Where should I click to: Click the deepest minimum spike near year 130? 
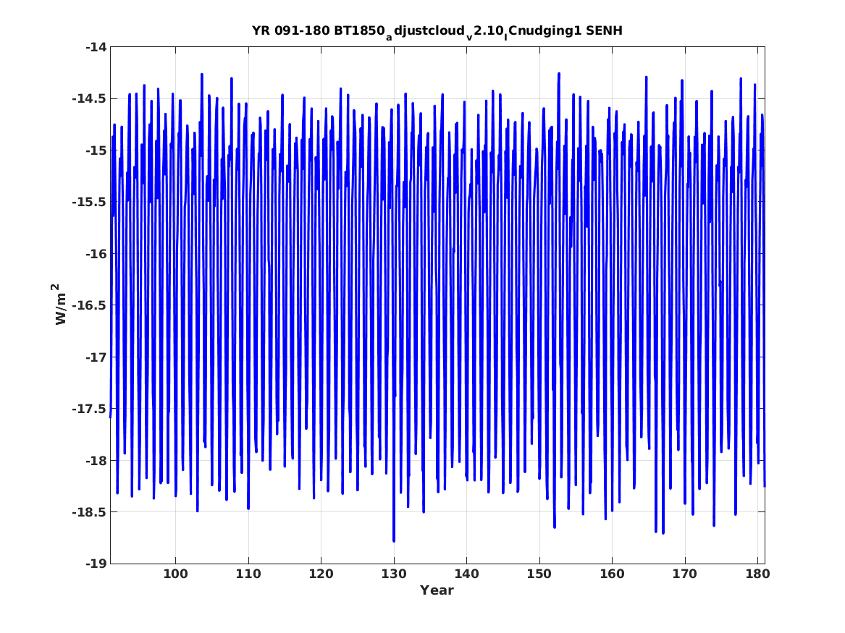[394, 540]
